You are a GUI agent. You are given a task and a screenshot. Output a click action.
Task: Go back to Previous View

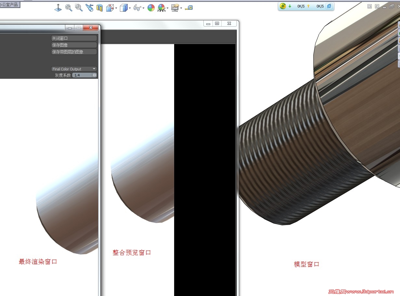pyautogui.click(x=89, y=8)
